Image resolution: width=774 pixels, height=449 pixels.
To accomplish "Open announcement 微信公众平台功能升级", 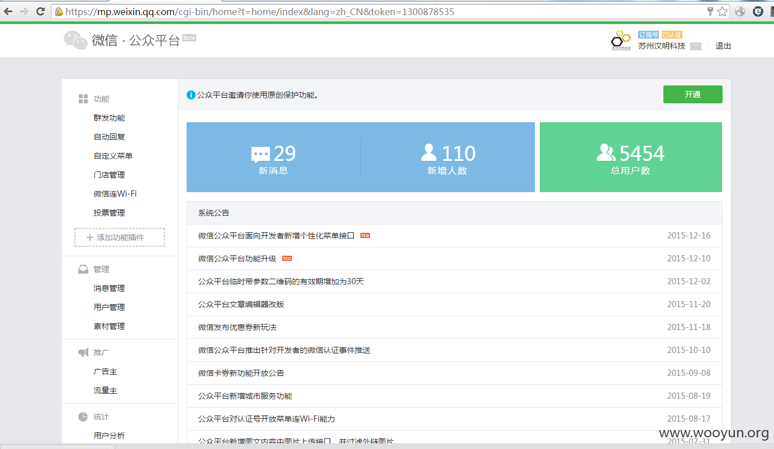I will coord(238,259).
